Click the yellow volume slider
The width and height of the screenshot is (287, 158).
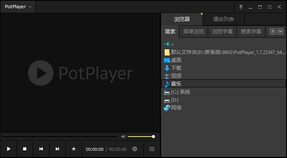tap(141, 137)
